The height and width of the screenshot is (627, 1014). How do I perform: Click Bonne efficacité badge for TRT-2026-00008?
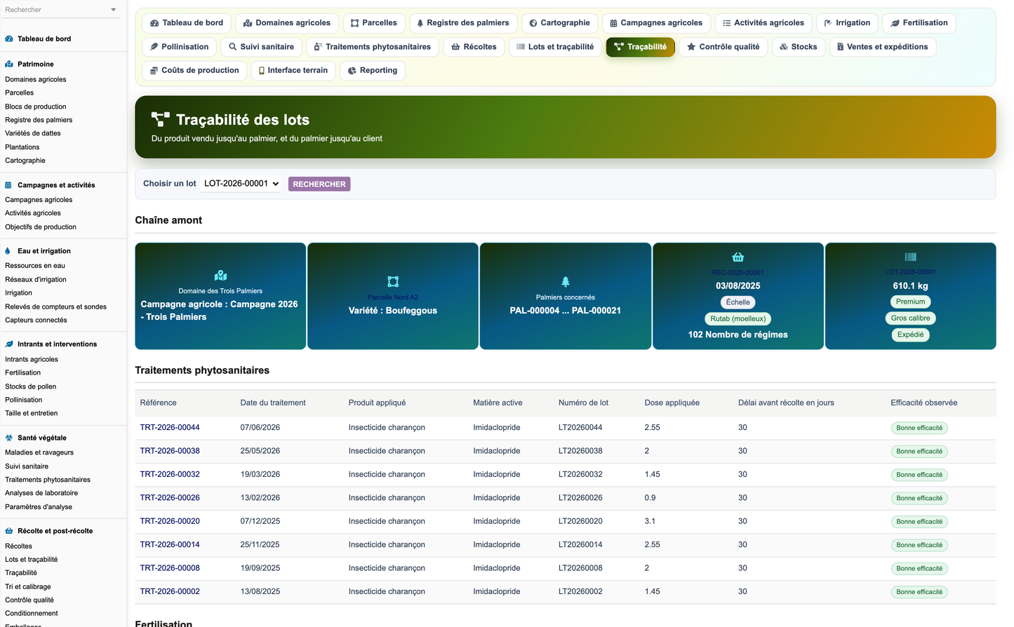(x=919, y=569)
